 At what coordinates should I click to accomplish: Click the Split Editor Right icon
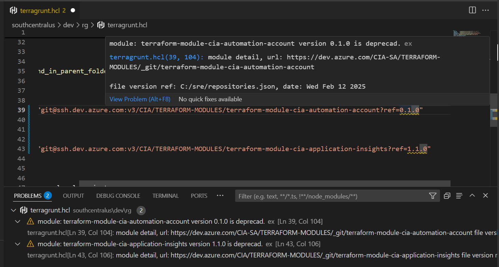point(472,10)
